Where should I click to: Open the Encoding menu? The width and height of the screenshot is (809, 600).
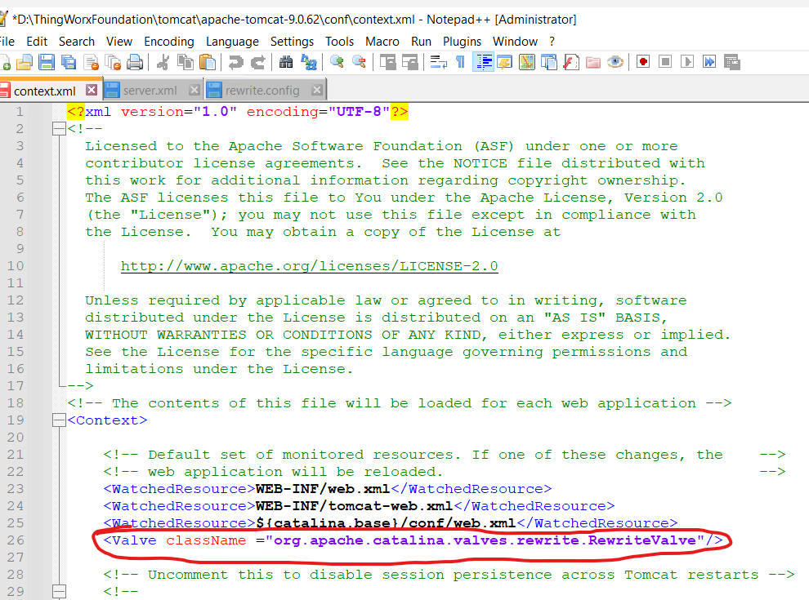coord(168,41)
